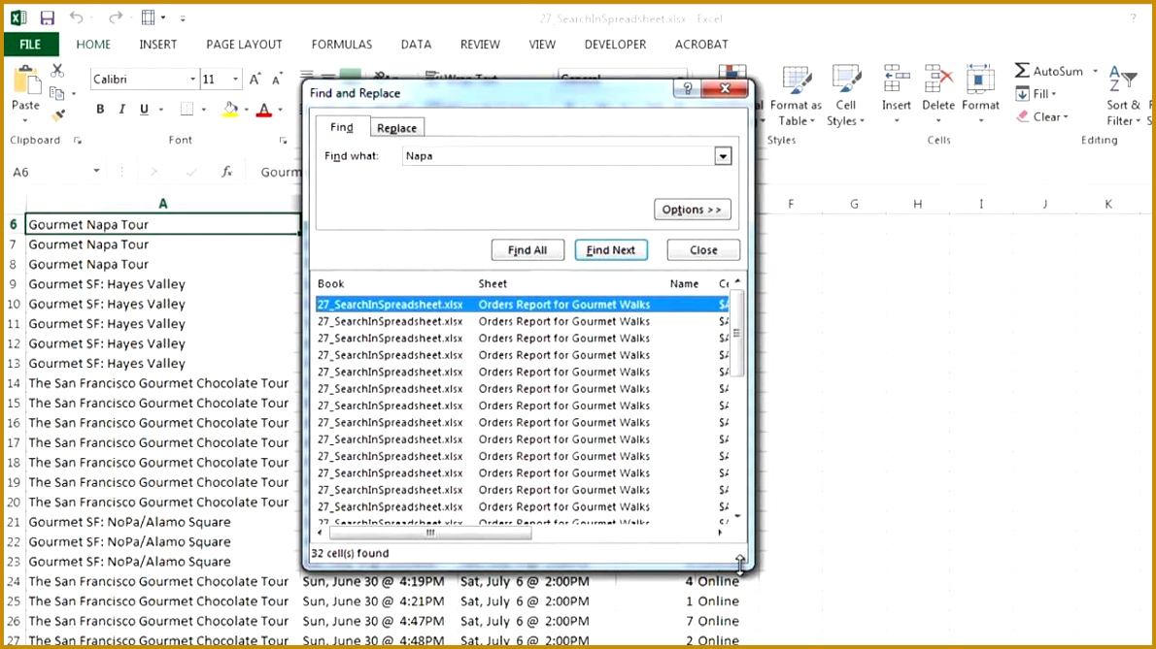Click in the Find what input field

[559, 156]
